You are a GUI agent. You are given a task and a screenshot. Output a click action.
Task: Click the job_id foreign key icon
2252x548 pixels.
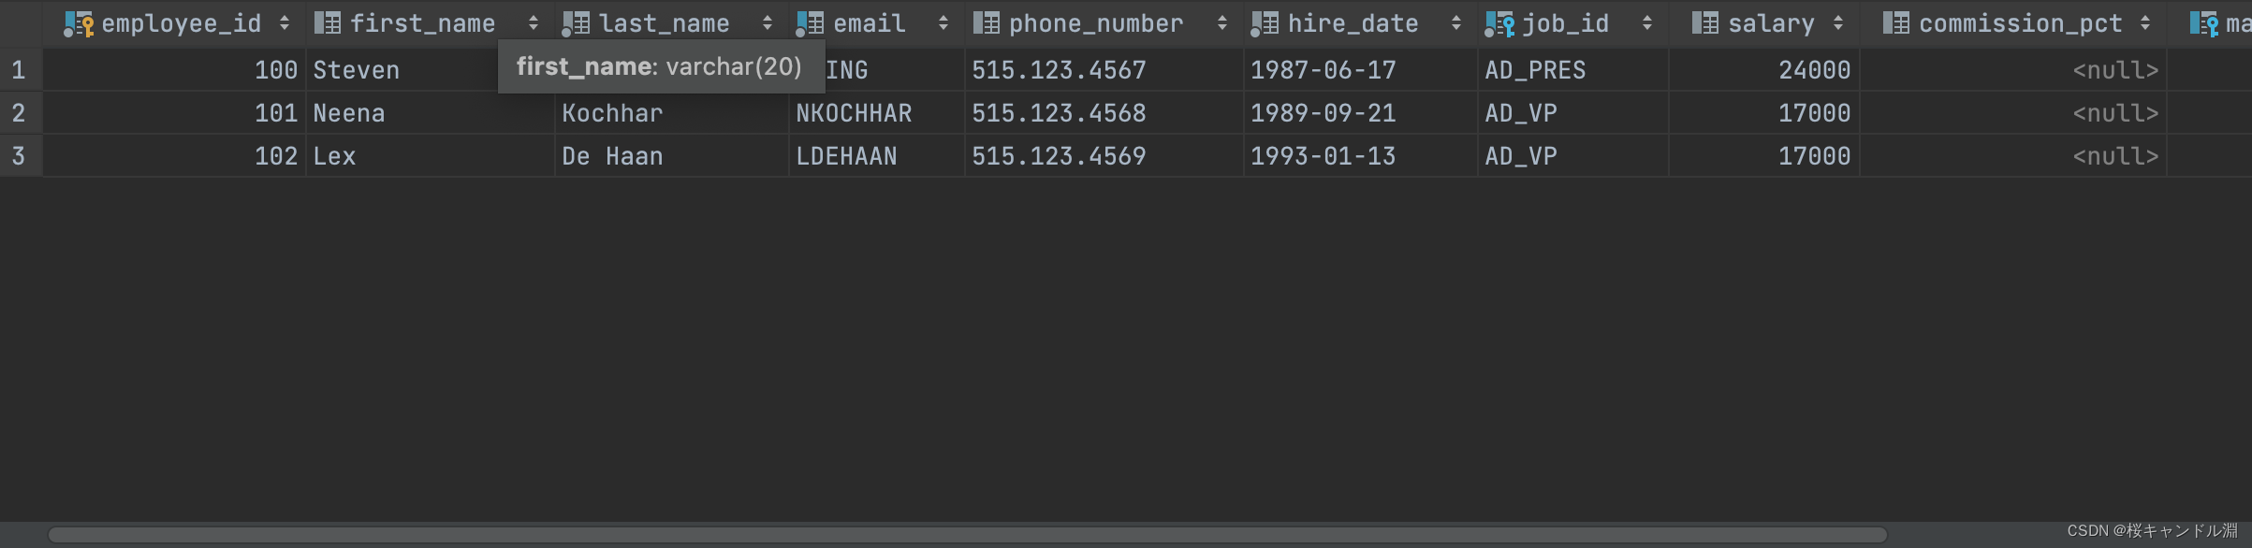pos(1499,23)
